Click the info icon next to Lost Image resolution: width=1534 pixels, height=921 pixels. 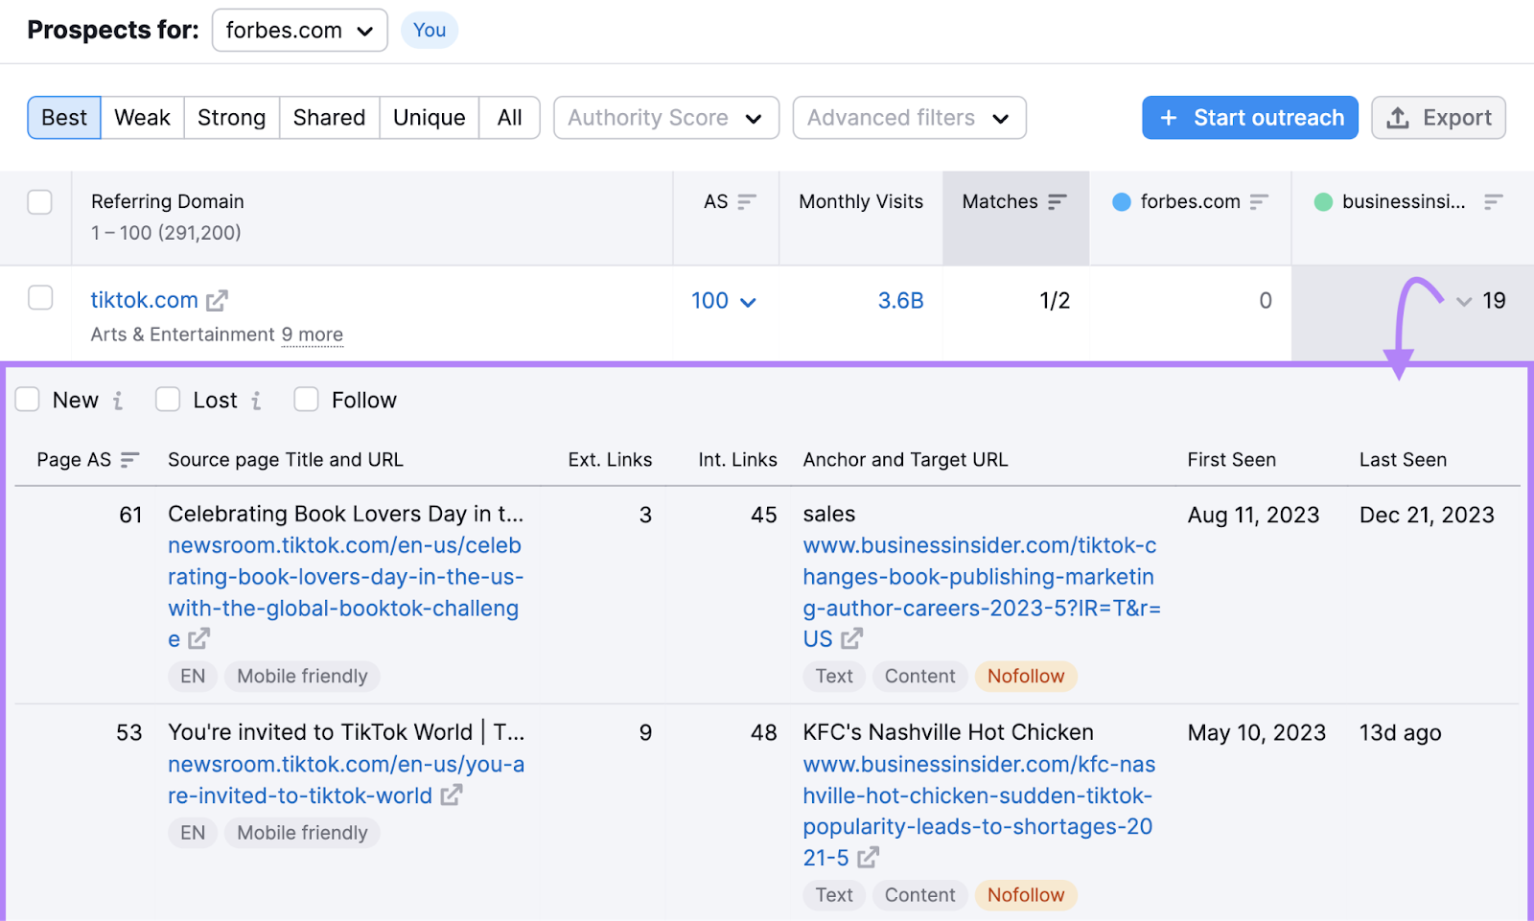(255, 401)
